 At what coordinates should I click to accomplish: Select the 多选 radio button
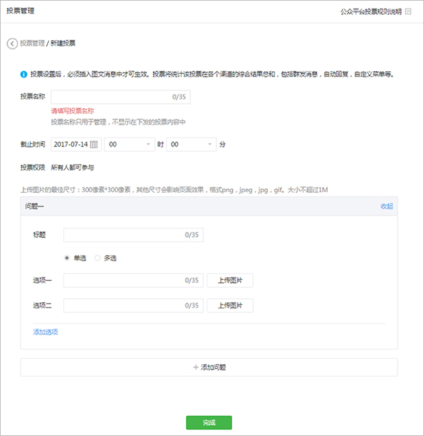tap(97, 258)
